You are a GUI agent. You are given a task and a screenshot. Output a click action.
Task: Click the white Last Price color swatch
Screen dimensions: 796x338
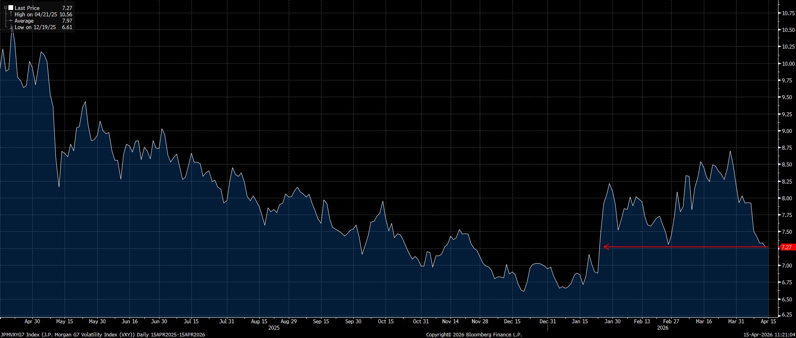point(11,8)
